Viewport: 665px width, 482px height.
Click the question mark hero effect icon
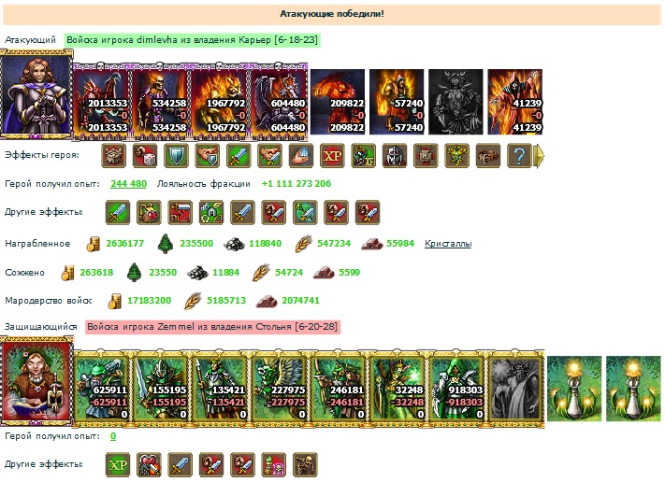click(519, 155)
